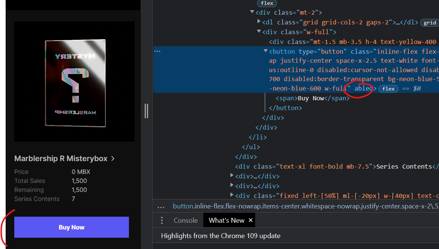Collapse the highlighted button element node
The width and height of the screenshot is (439, 249).
266,51
